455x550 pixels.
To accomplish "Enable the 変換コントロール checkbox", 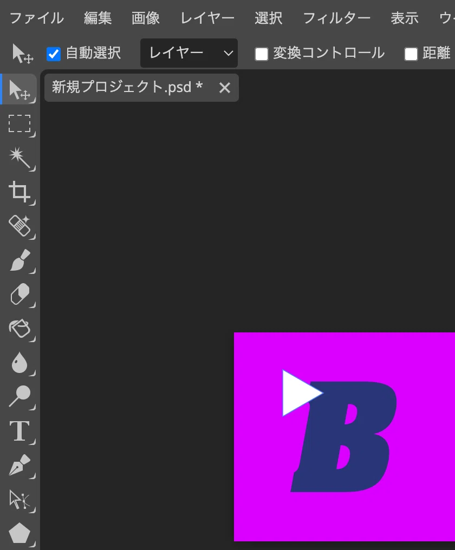I will point(262,54).
